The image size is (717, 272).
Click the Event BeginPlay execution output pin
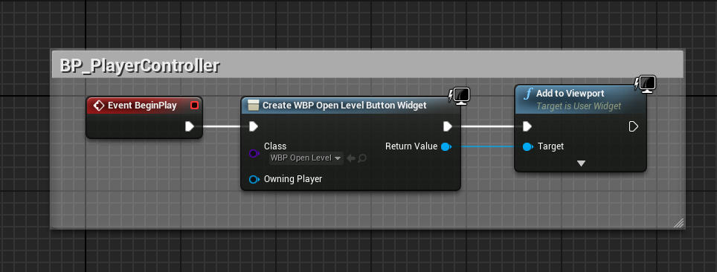[190, 126]
